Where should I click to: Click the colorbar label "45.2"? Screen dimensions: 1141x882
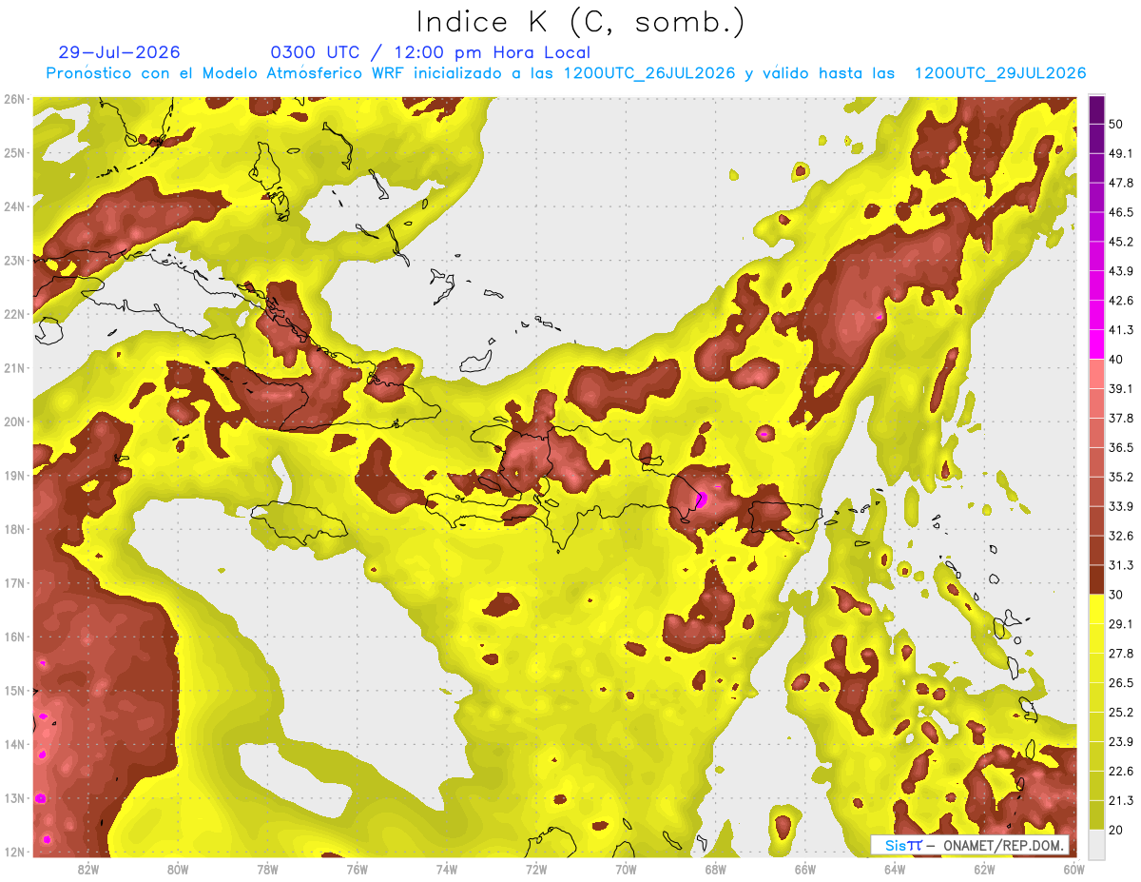tap(1120, 242)
